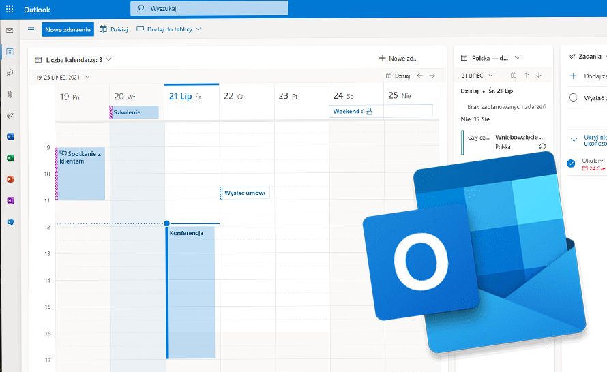
Task: Go to next week arrow
Action: [x=432, y=76]
